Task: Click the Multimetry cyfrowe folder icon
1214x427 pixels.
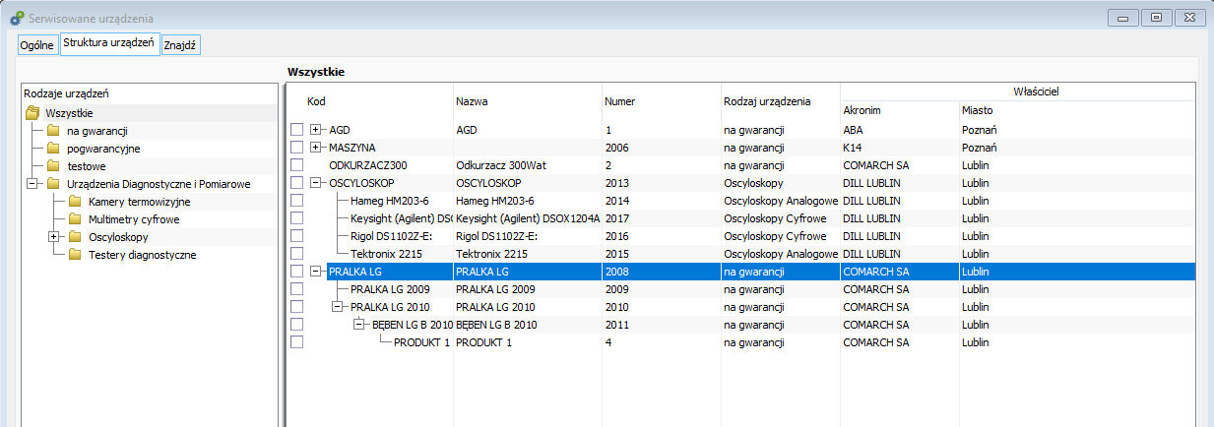Action: coord(75,219)
